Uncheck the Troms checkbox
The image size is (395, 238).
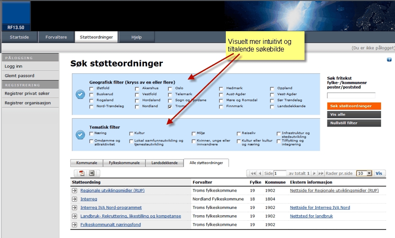click(170, 107)
